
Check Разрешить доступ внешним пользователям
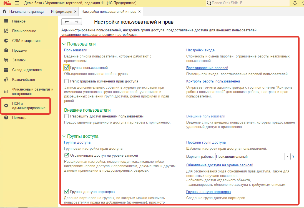pyautogui.click(x=67, y=116)
